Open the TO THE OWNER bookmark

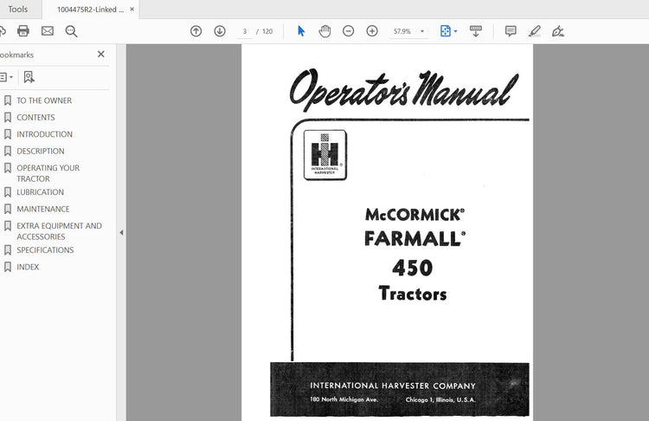[44, 100]
